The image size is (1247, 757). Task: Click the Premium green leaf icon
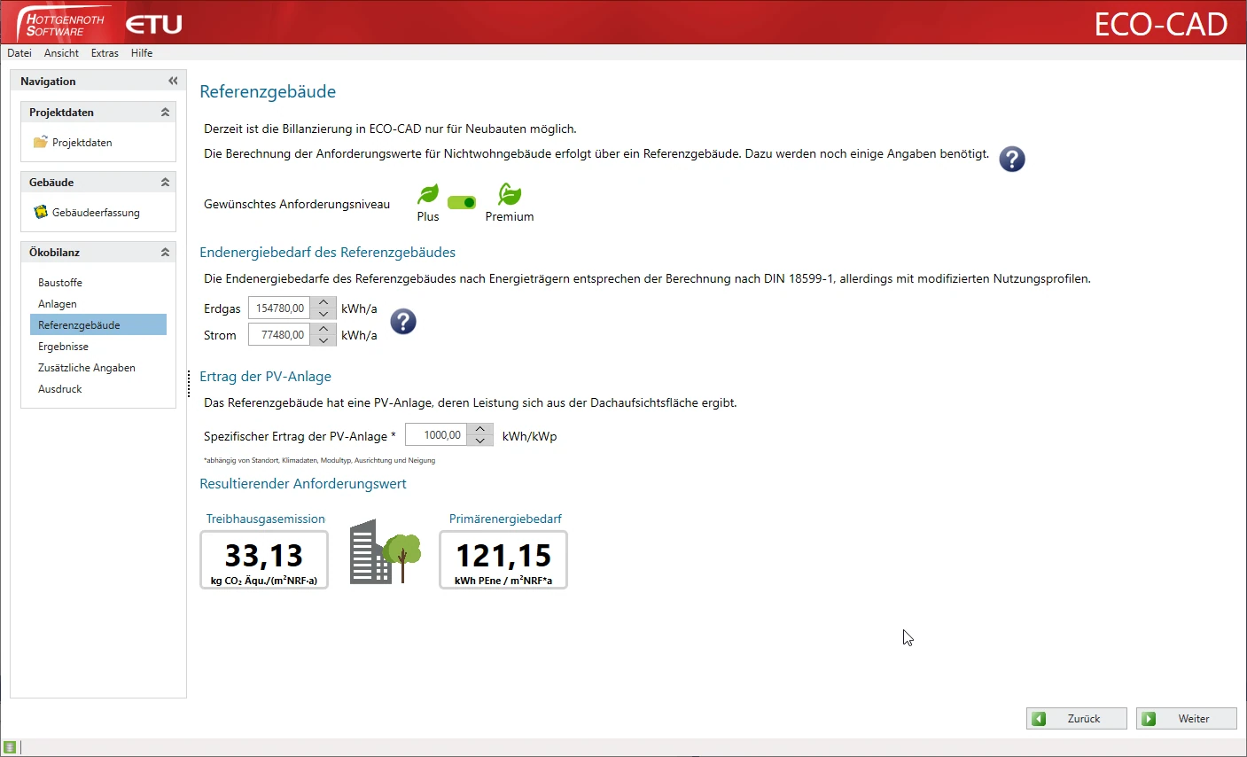(510, 194)
